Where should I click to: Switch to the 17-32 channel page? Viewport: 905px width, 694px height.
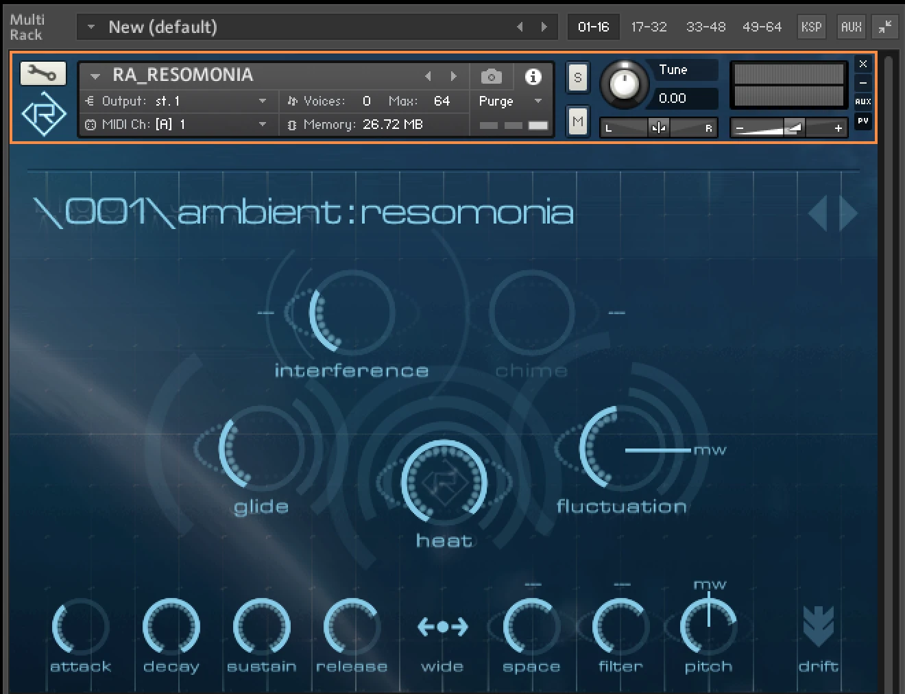coord(649,27)
